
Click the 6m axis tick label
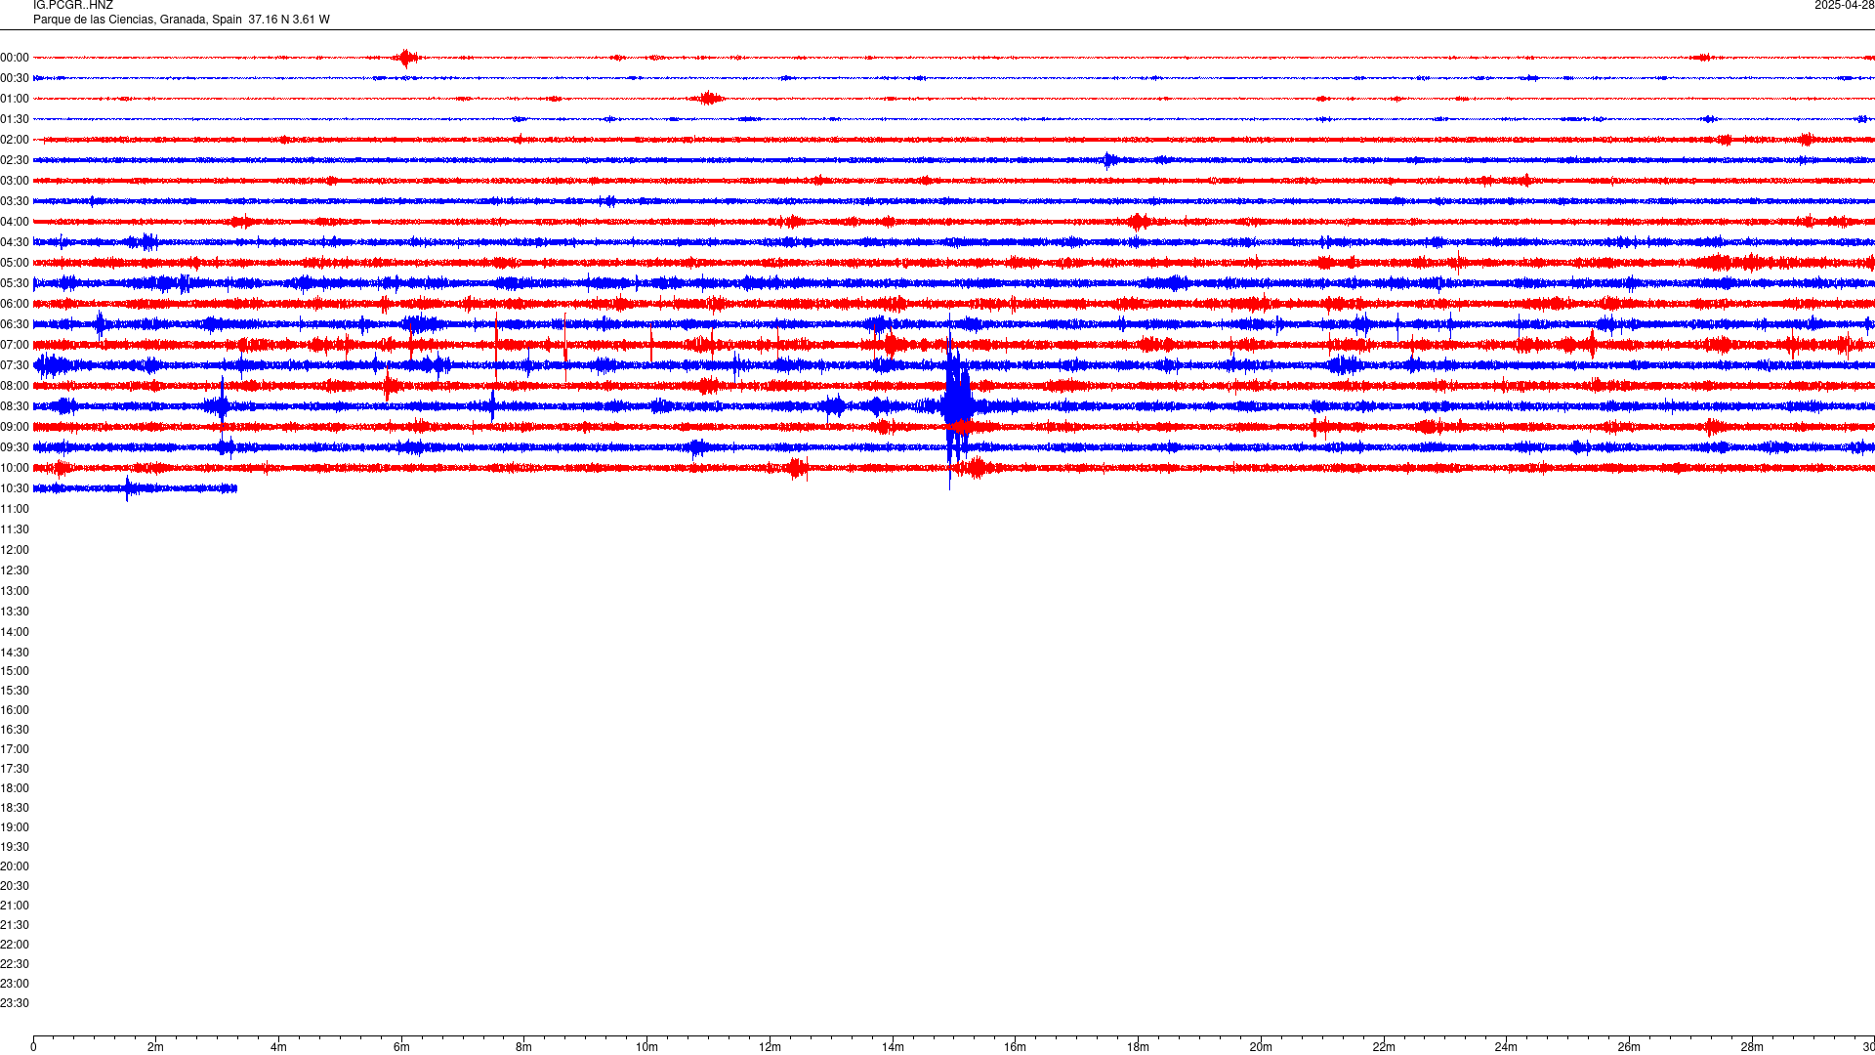(x=401, y=1047)
